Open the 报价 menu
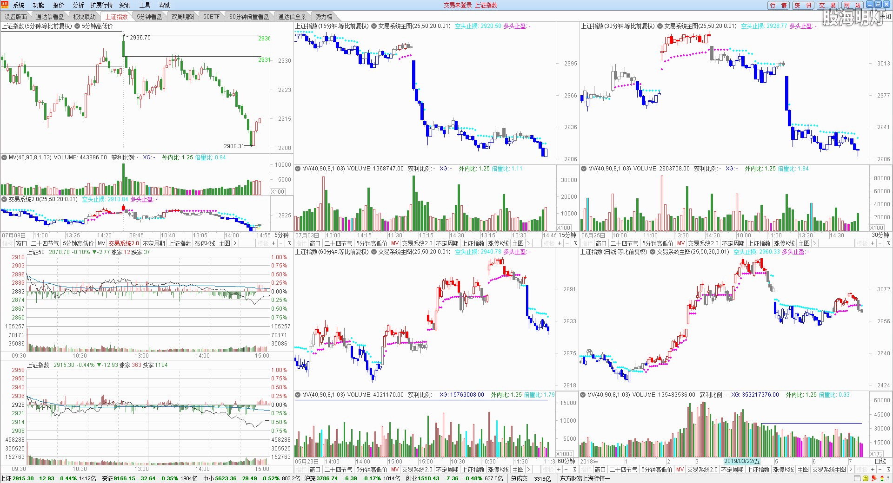The image size is (893, 483). 59,5
